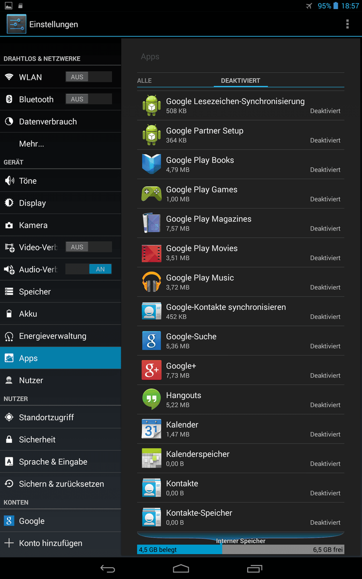Tap the Google Play Games controller icon
362x579 pixels.
pyautogui.click(x=151, y=194)
